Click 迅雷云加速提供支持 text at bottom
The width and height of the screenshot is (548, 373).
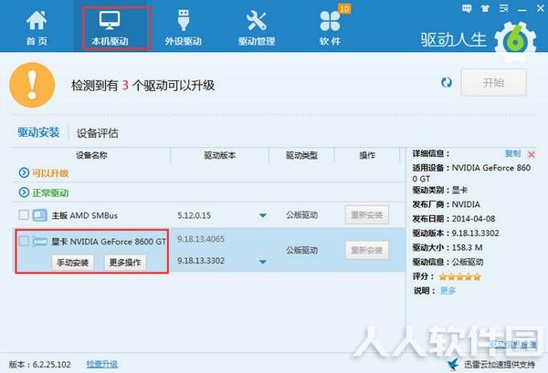pyautogui.click(x=500, y=365)
